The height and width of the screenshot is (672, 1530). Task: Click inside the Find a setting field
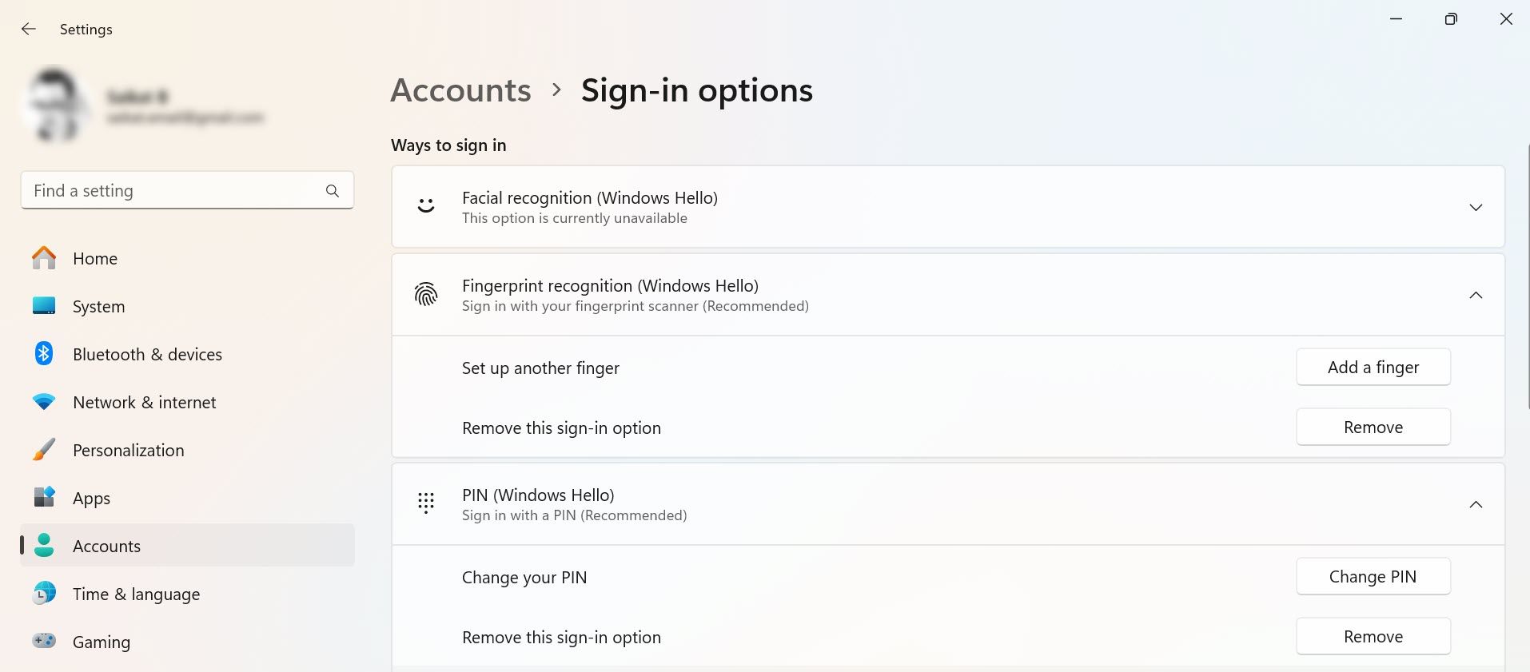coord(160,190)
